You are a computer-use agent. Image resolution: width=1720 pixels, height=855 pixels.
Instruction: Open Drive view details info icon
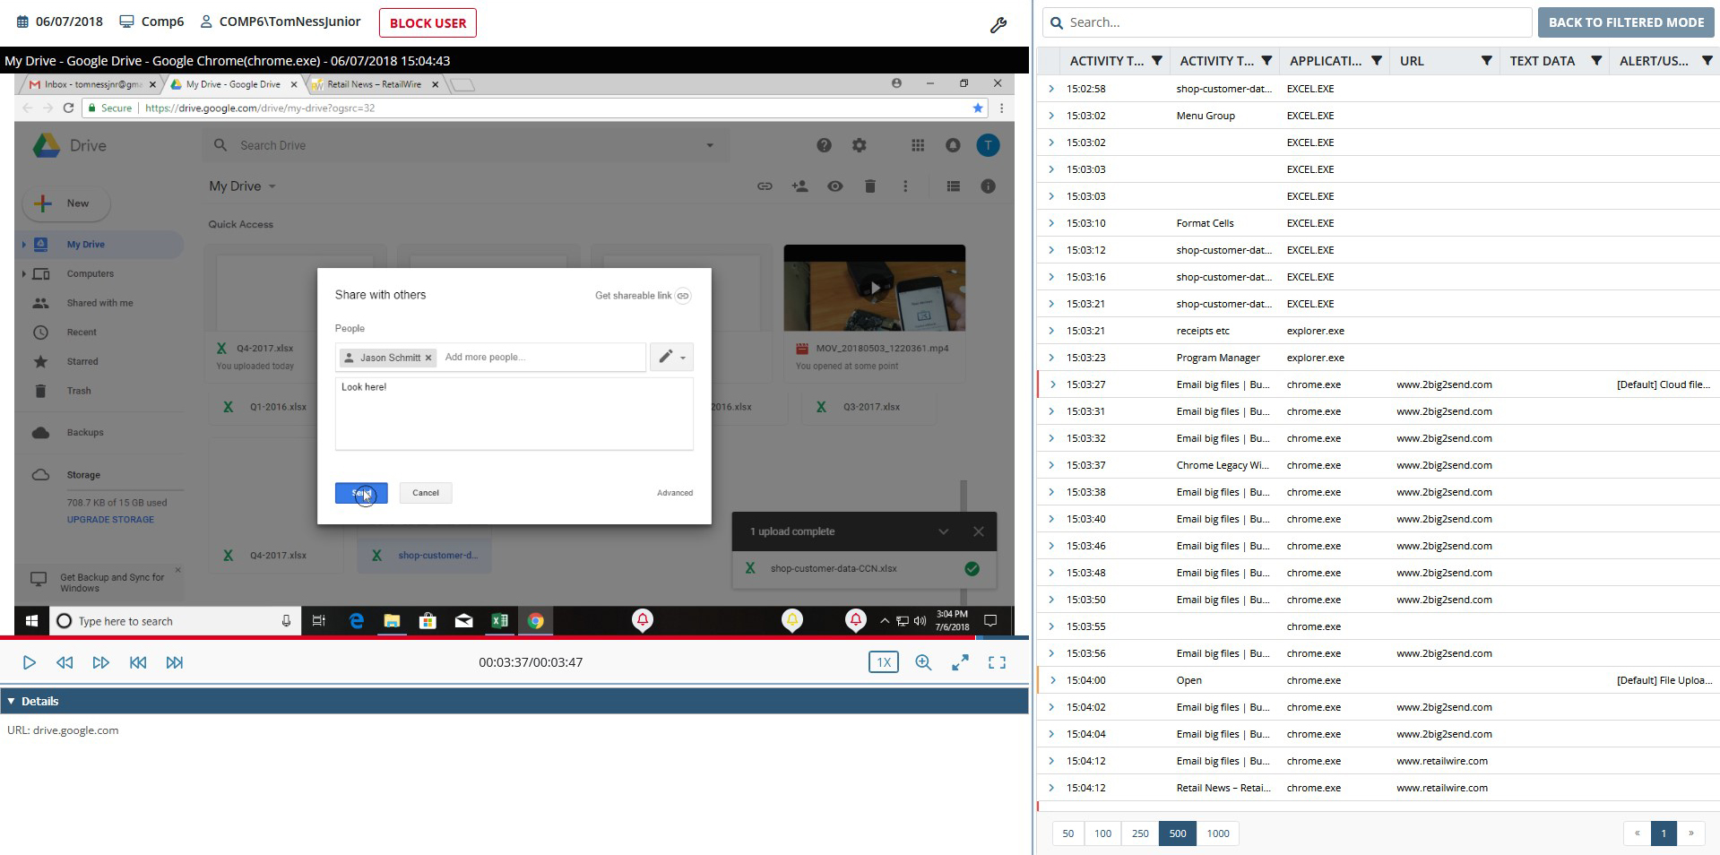pos(988,186)
